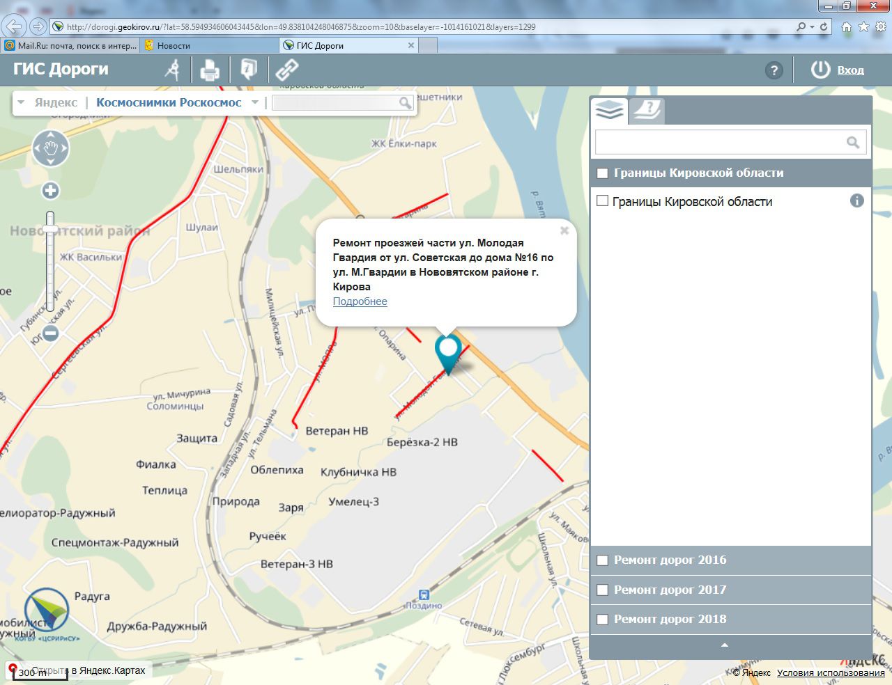Click the zoom in plus button
This screenshot has height=685, width=892.
point(50,191)
